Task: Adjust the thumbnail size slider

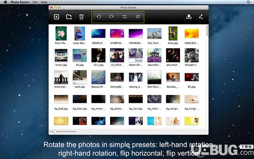Action: (x=55, y=131)
